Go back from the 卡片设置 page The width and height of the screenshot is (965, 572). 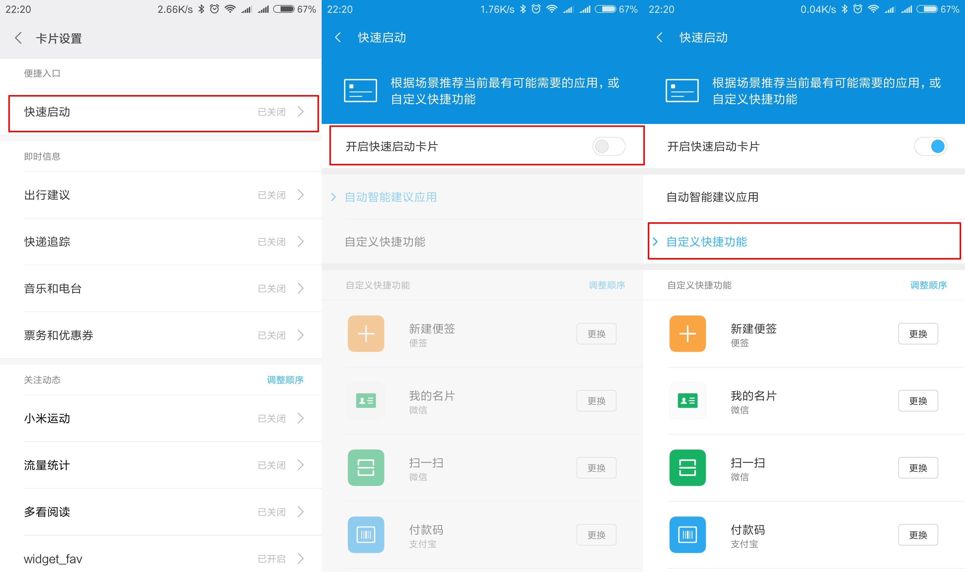point(18,38)
